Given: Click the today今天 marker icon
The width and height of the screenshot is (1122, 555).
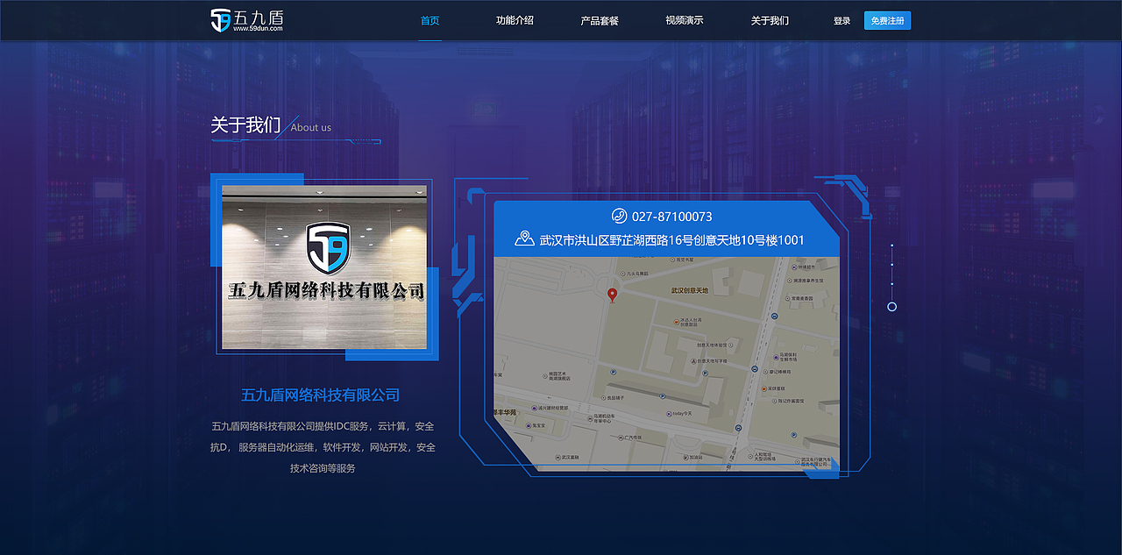Looking at the screenshot, I should [x=670, y=412].
